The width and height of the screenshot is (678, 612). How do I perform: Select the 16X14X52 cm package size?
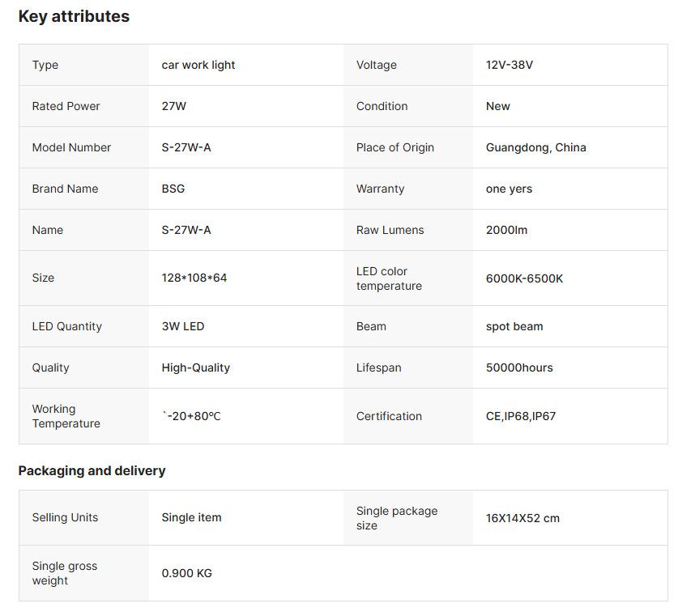point(522,518)
